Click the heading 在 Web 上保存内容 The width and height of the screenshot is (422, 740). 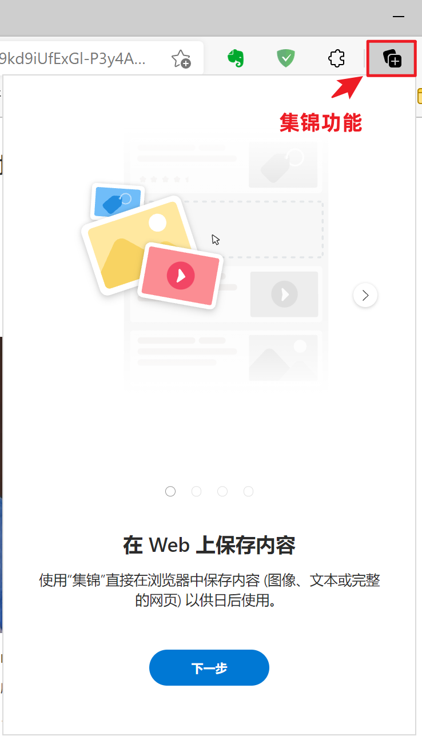(x=209, y=546)
